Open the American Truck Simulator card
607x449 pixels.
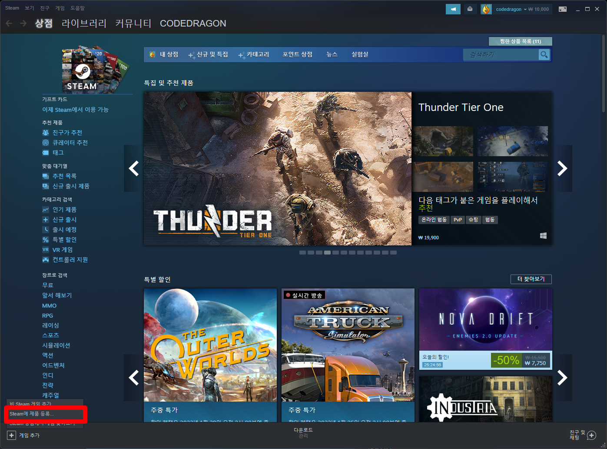point(348,355)
